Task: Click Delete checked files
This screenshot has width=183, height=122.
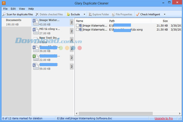Action: 49,14
